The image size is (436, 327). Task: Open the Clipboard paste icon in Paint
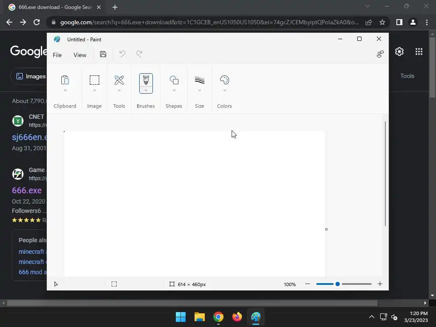[65, 80]
